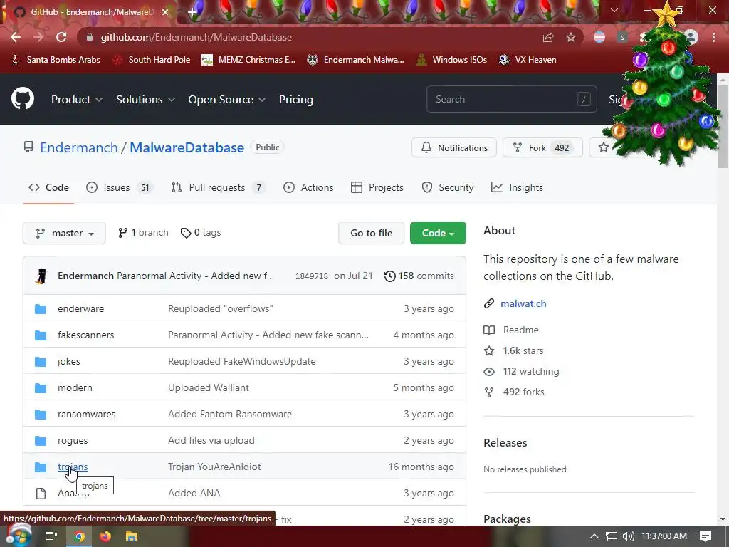View the 1.6k stars list

[x=523, y=350]
